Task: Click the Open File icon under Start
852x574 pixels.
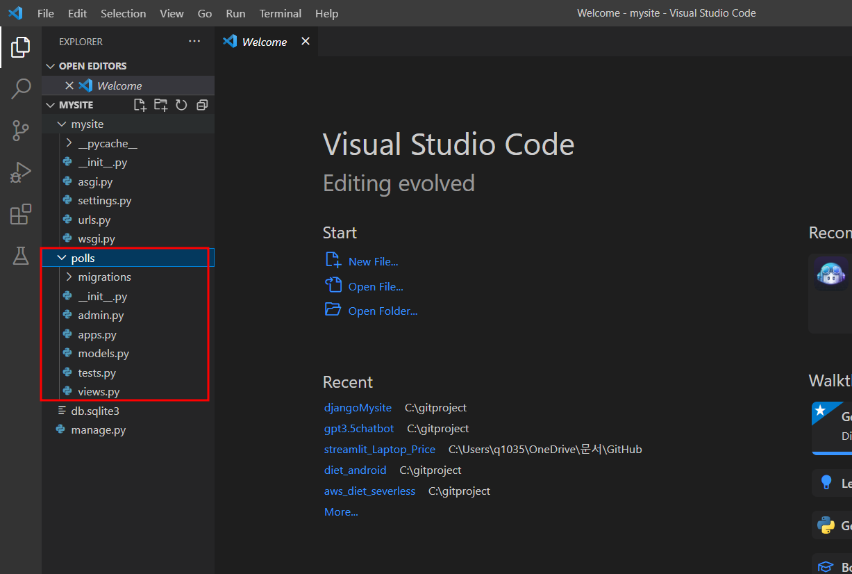Action: [333, 285]
